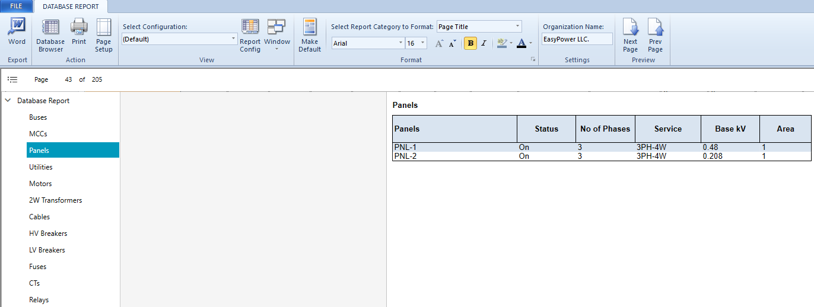The height and width of the screenshot is (307, 814).
Task: Select 2W Transformers in the tree
Action: point(56,200)
